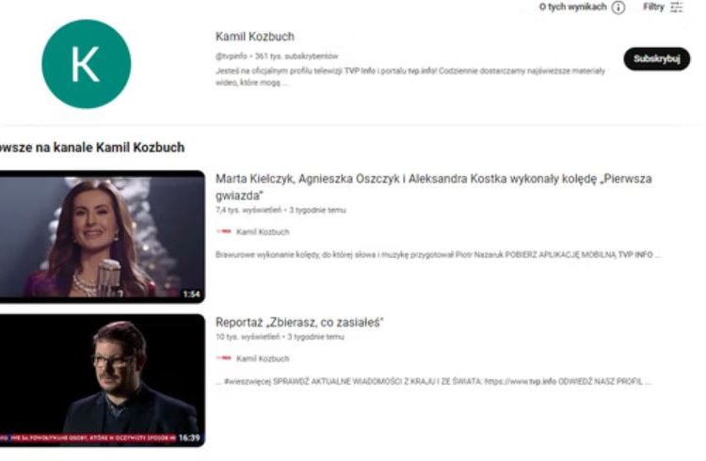Open the title Reportaż 'Zbierasz, co zasiałeś'

coord(299,323)
